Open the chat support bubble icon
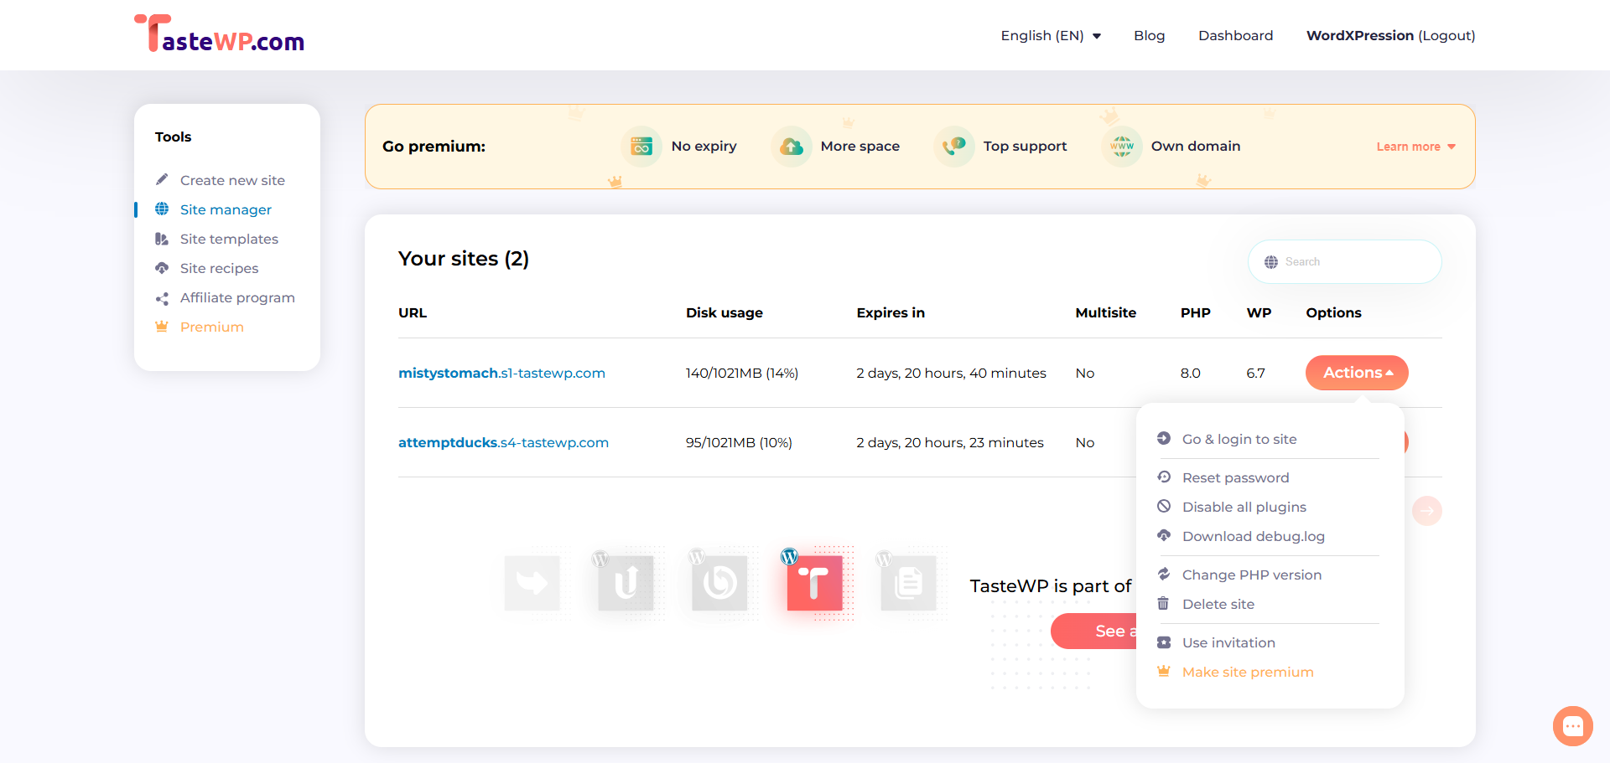The height and width of the screenshot is (763, 1610). (1572, 726)
